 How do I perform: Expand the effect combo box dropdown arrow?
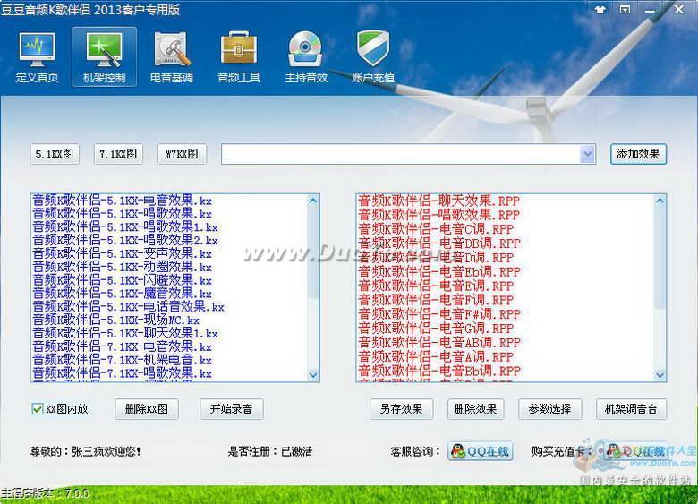588,154
